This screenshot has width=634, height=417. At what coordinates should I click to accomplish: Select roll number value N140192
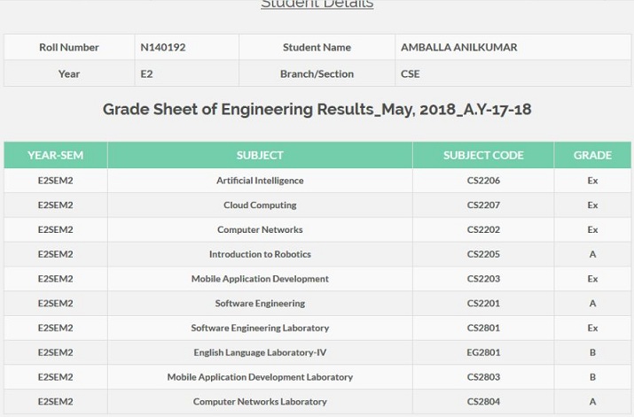click(x=163, y=47)
